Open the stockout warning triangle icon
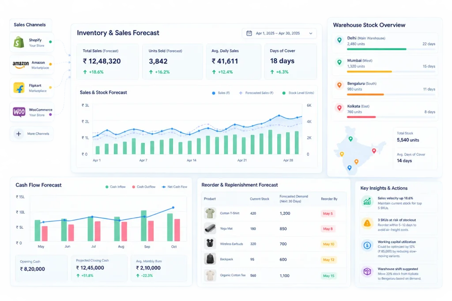Viewport: 452px width, 301px height. coord(367,223)
